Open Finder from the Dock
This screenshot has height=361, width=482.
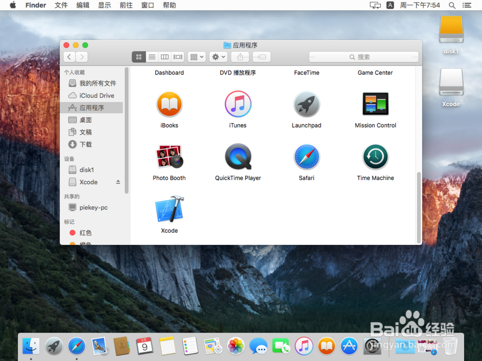coord(31,346)
